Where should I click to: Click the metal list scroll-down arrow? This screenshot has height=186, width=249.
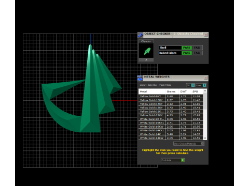tap(205, 138)
